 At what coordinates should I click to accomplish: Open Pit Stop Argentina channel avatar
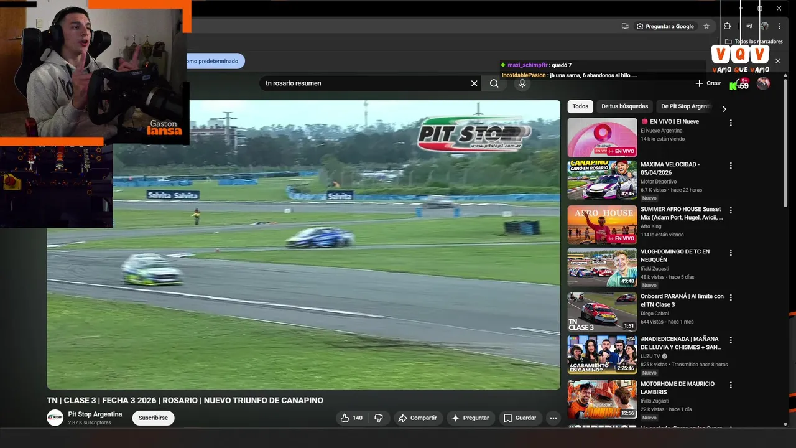pyautogui.click(x=55, y=418)
